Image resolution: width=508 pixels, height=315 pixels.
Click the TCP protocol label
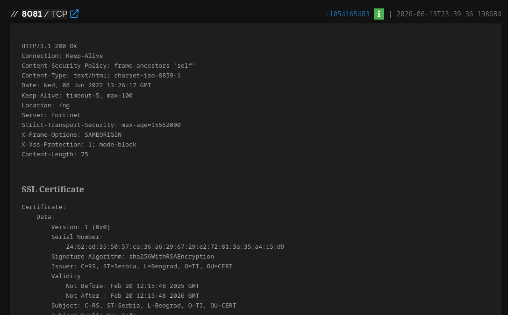(59, 14)
